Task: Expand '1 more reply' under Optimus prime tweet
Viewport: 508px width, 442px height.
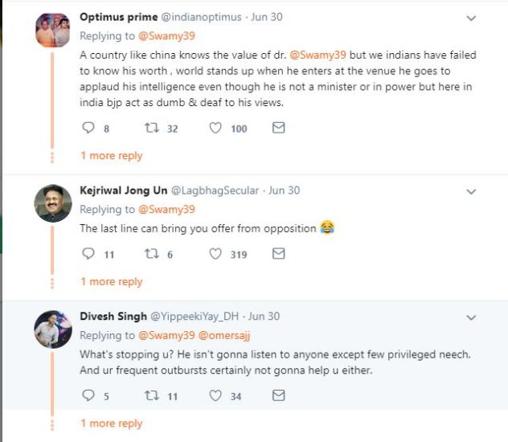Action: pyautogui.click(x=111, y=156)
